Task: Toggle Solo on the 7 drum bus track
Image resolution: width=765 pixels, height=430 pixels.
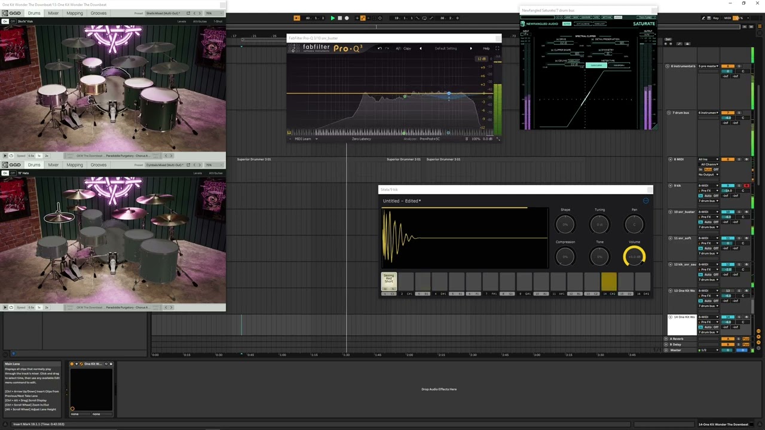Action: coord(739,113)
